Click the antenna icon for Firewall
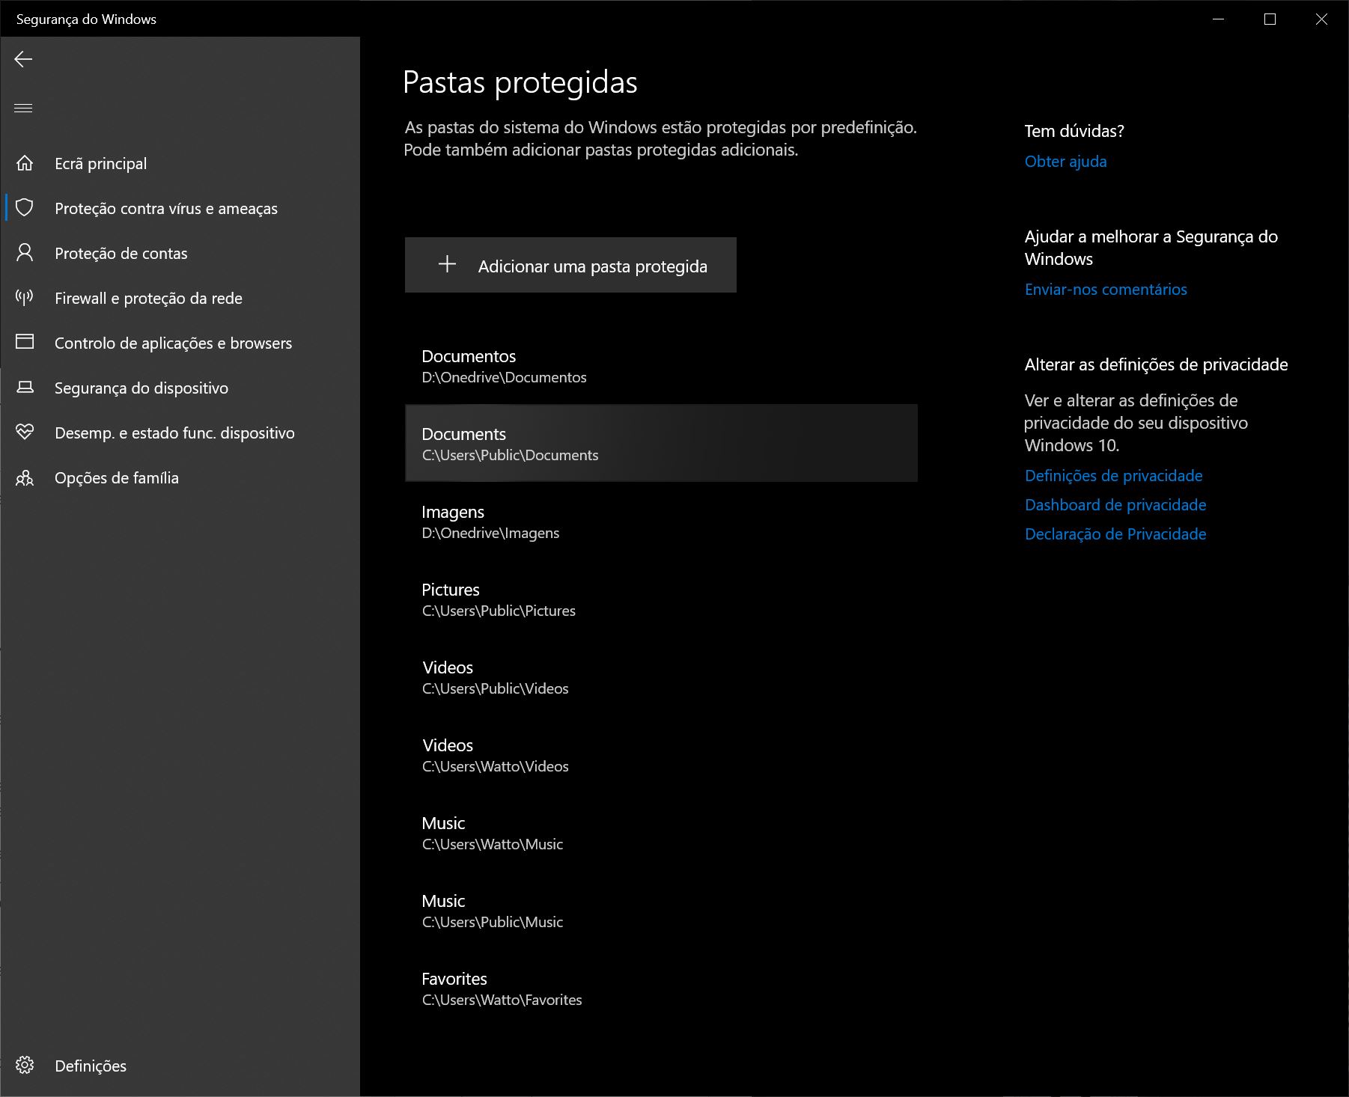Screen dimensions: 1349x1097 (x=25, y=298)
